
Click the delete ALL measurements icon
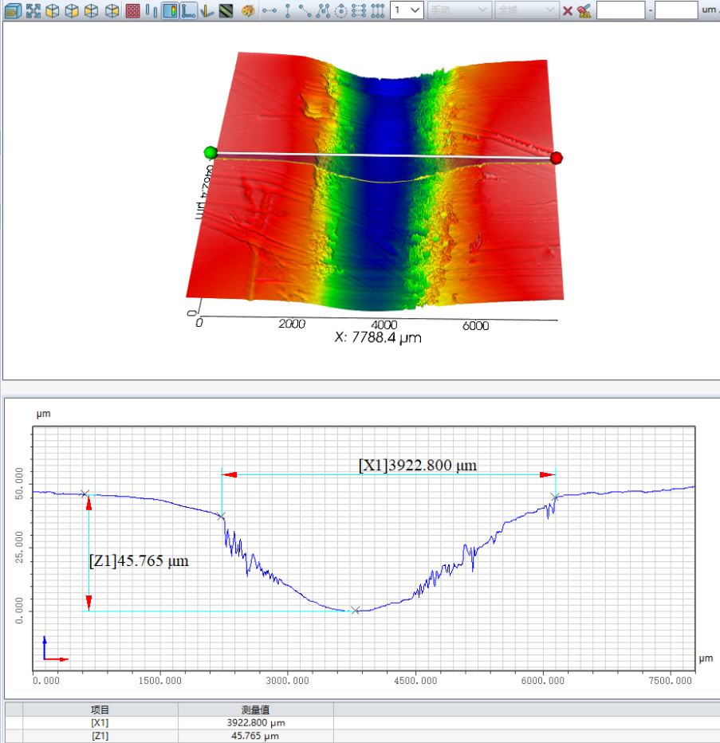[x=584, y=10]
